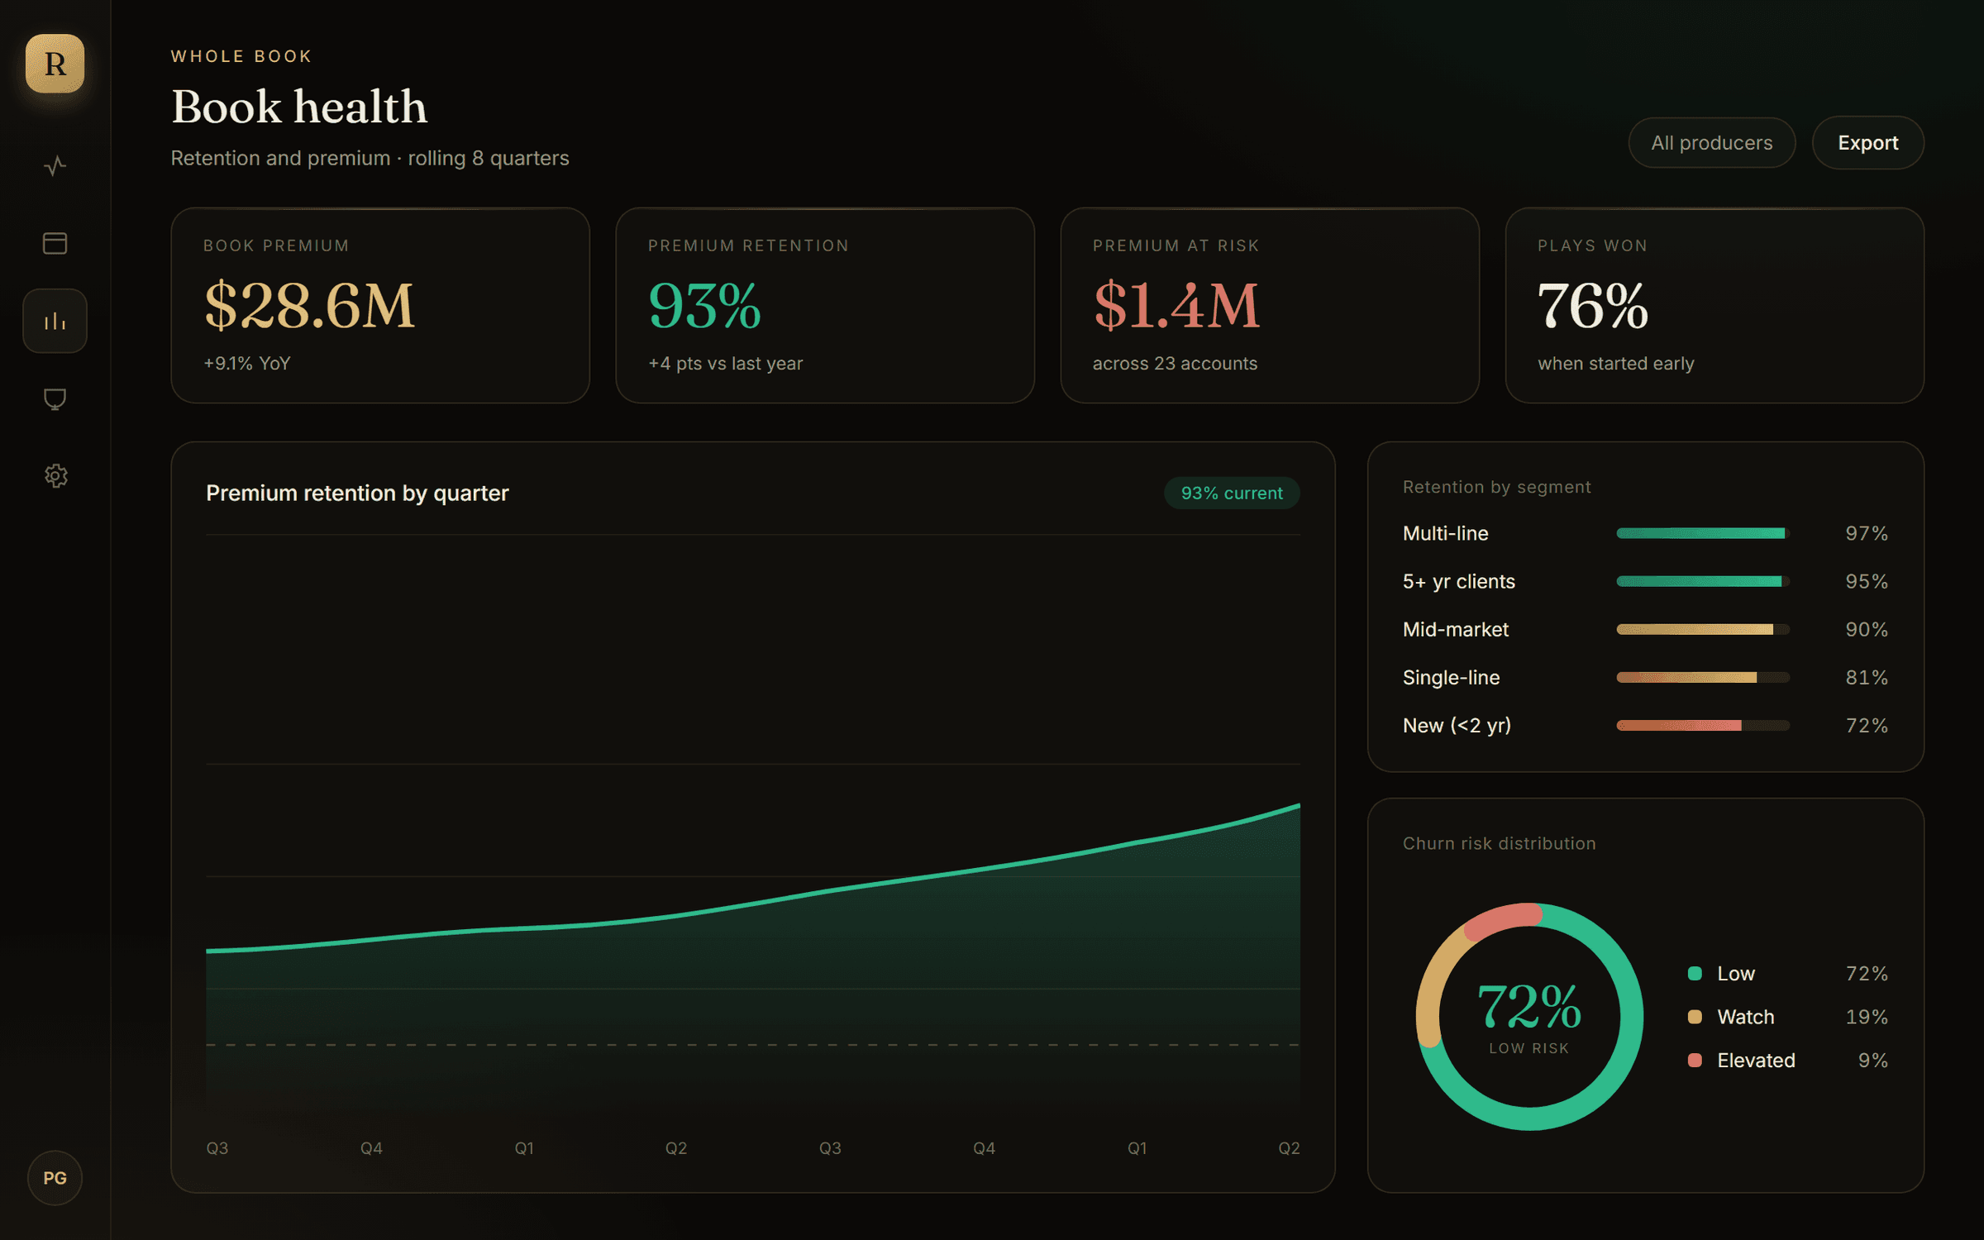Click the 'WHOLE BOOK' label

[x=241, y=56]
